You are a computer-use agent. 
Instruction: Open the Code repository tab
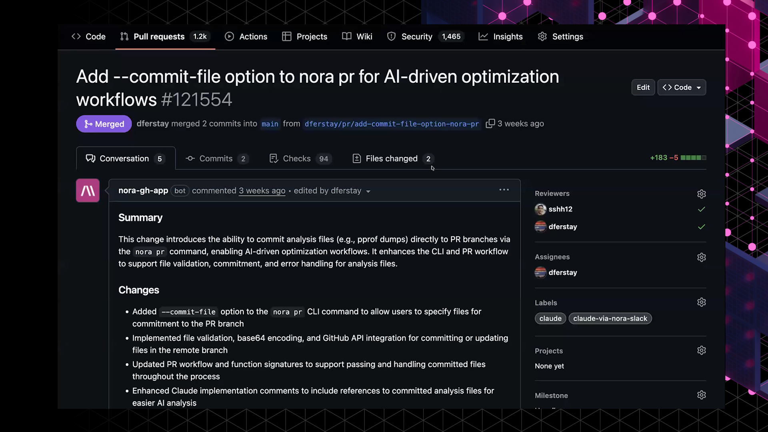click(x=88, y=36)
